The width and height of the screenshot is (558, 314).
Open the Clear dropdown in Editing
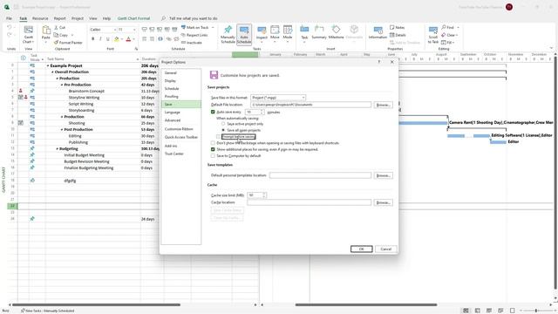coord(457,35)
